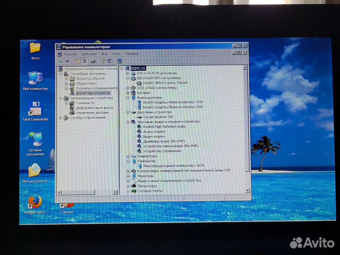The width and height of the screenshot is (340, 255).
Task: Collapse the EEEPC-01 root device node
Action: [122, 68]
